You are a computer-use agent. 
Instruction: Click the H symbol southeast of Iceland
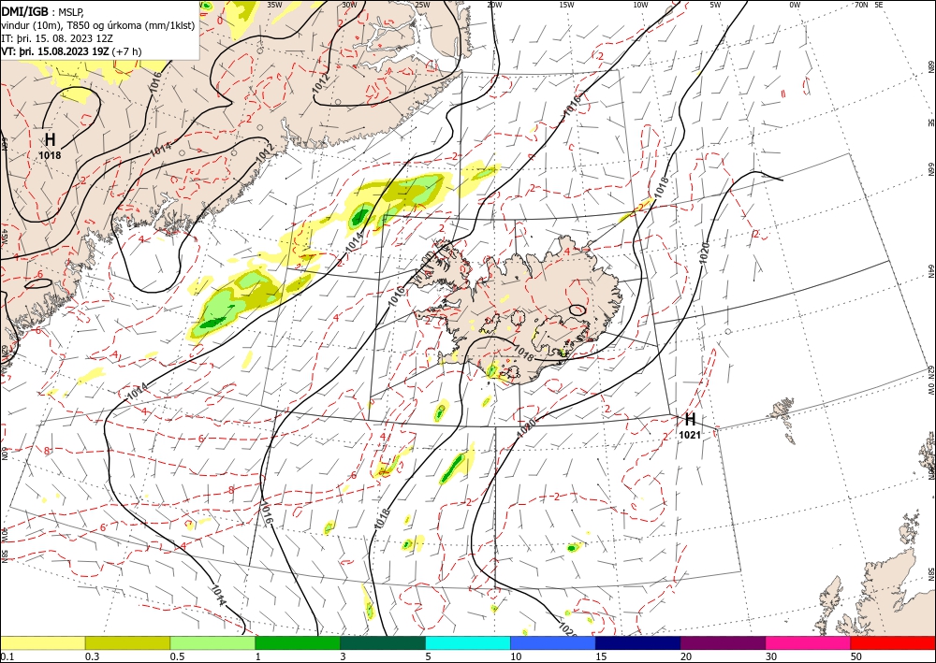pos(690,419)
